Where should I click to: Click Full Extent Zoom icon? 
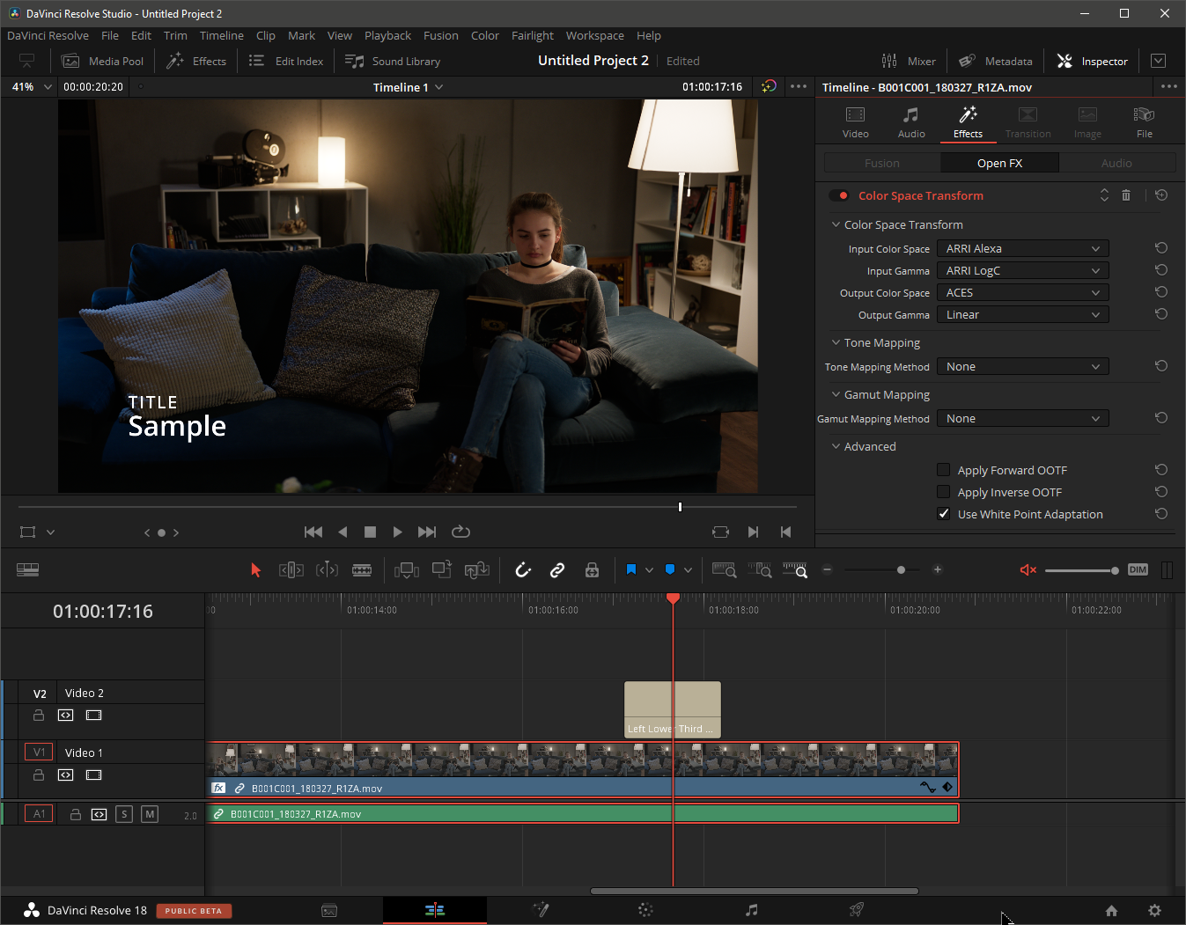(724, 570)
